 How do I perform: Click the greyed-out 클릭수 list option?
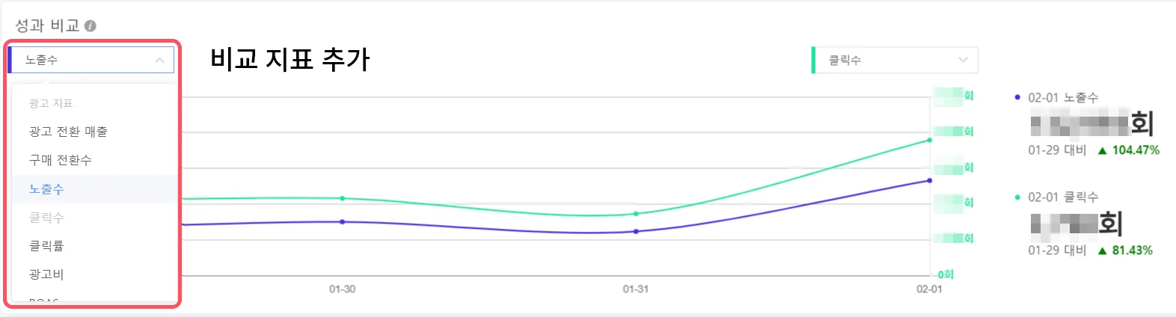[46, 218]
